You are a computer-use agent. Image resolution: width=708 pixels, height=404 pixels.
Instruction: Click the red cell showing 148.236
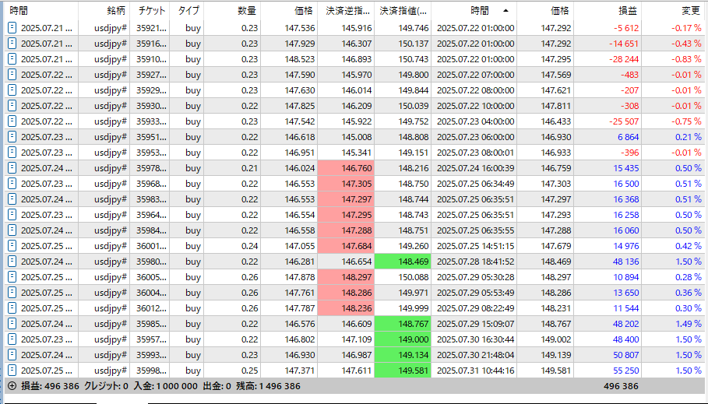point(346,308)
